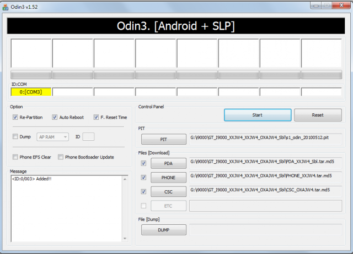Click the Message log scrollbar up arrow
The image size is (353, 254).
click(x=125, y=179)
